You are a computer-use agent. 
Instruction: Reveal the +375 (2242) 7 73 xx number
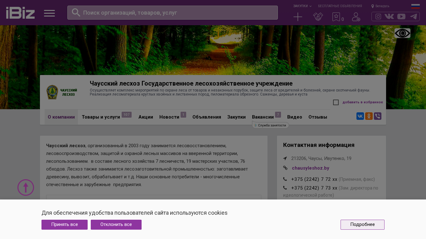point(314,188)
